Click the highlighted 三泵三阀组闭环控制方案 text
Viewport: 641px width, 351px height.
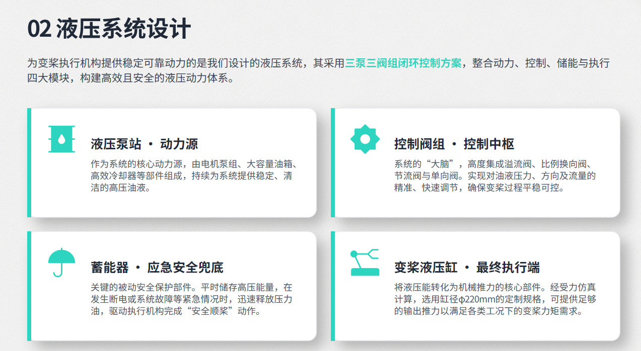(x=403, y=64)
